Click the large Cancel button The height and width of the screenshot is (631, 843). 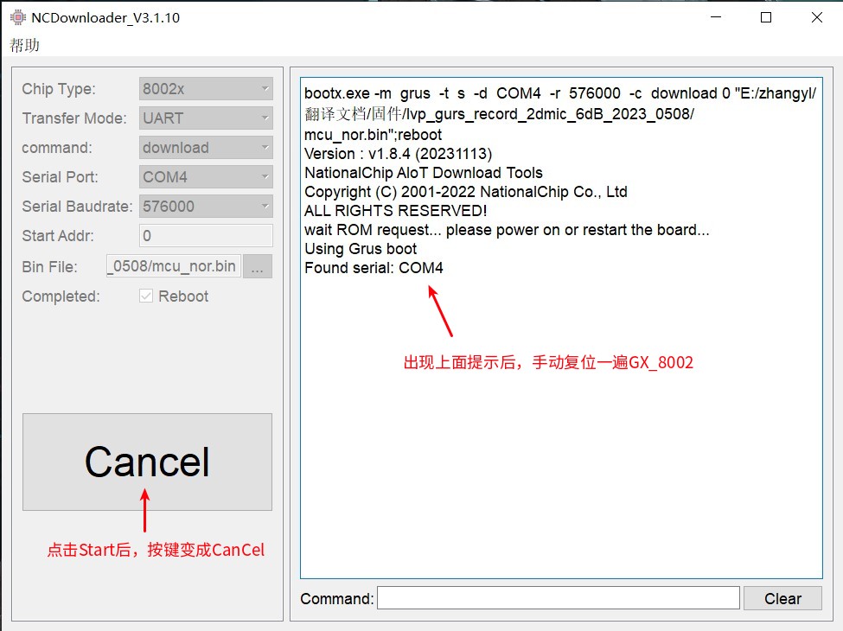coord(147,462)
